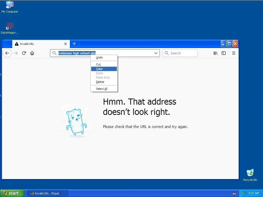This screenshot has height=197, width=263.
Task: Close the Invalid URL tab
Action: (x=65, y=44)
